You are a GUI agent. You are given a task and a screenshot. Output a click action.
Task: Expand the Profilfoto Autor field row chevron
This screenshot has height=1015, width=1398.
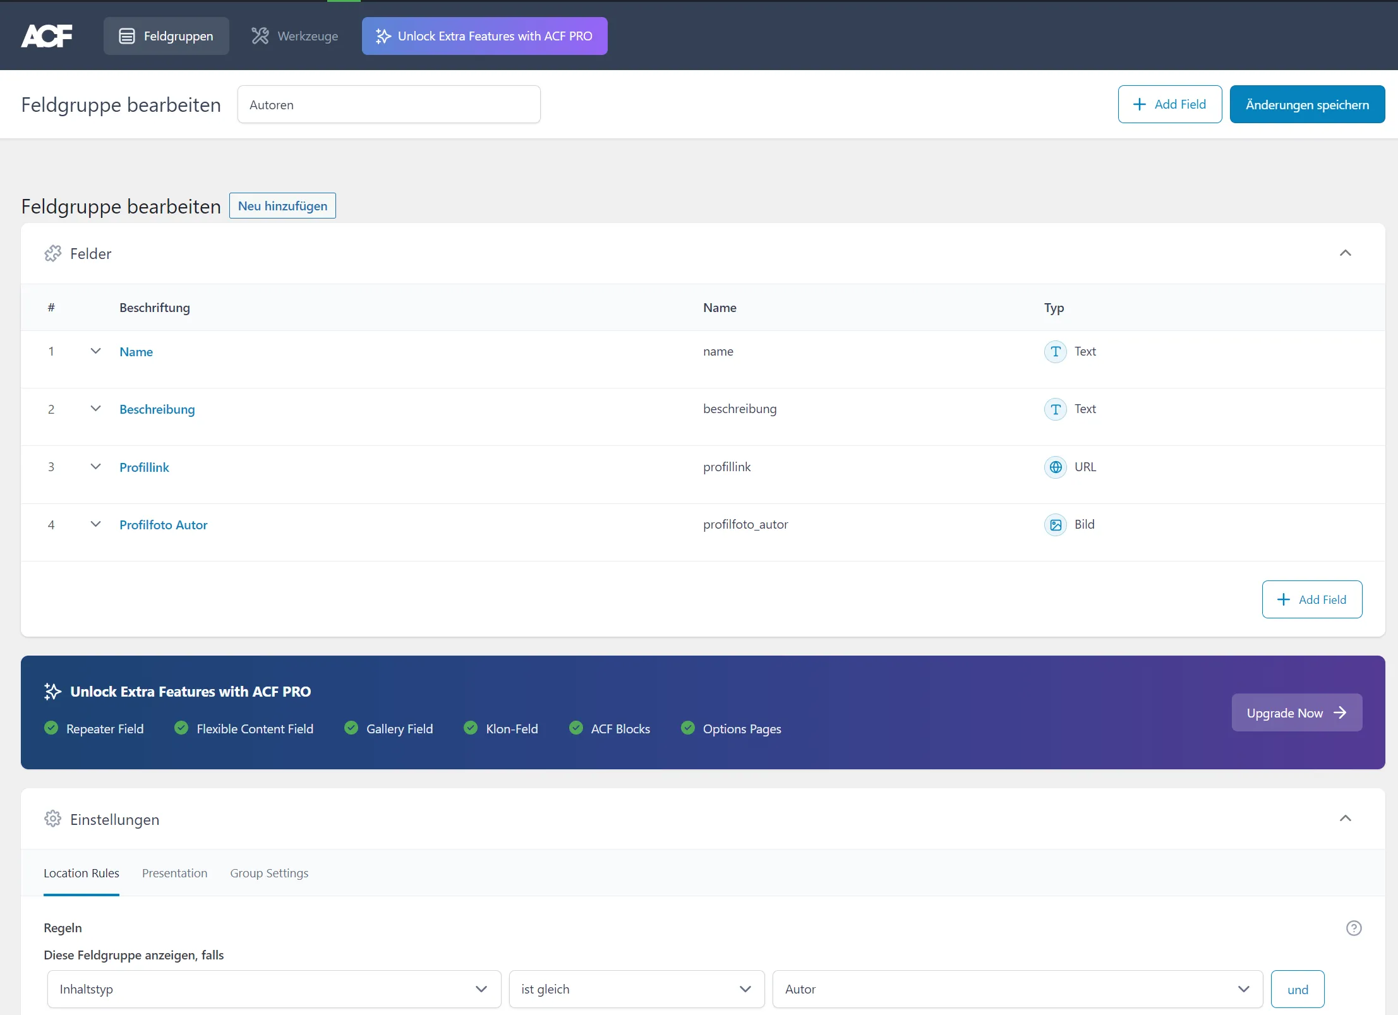(x=96, y=524)
